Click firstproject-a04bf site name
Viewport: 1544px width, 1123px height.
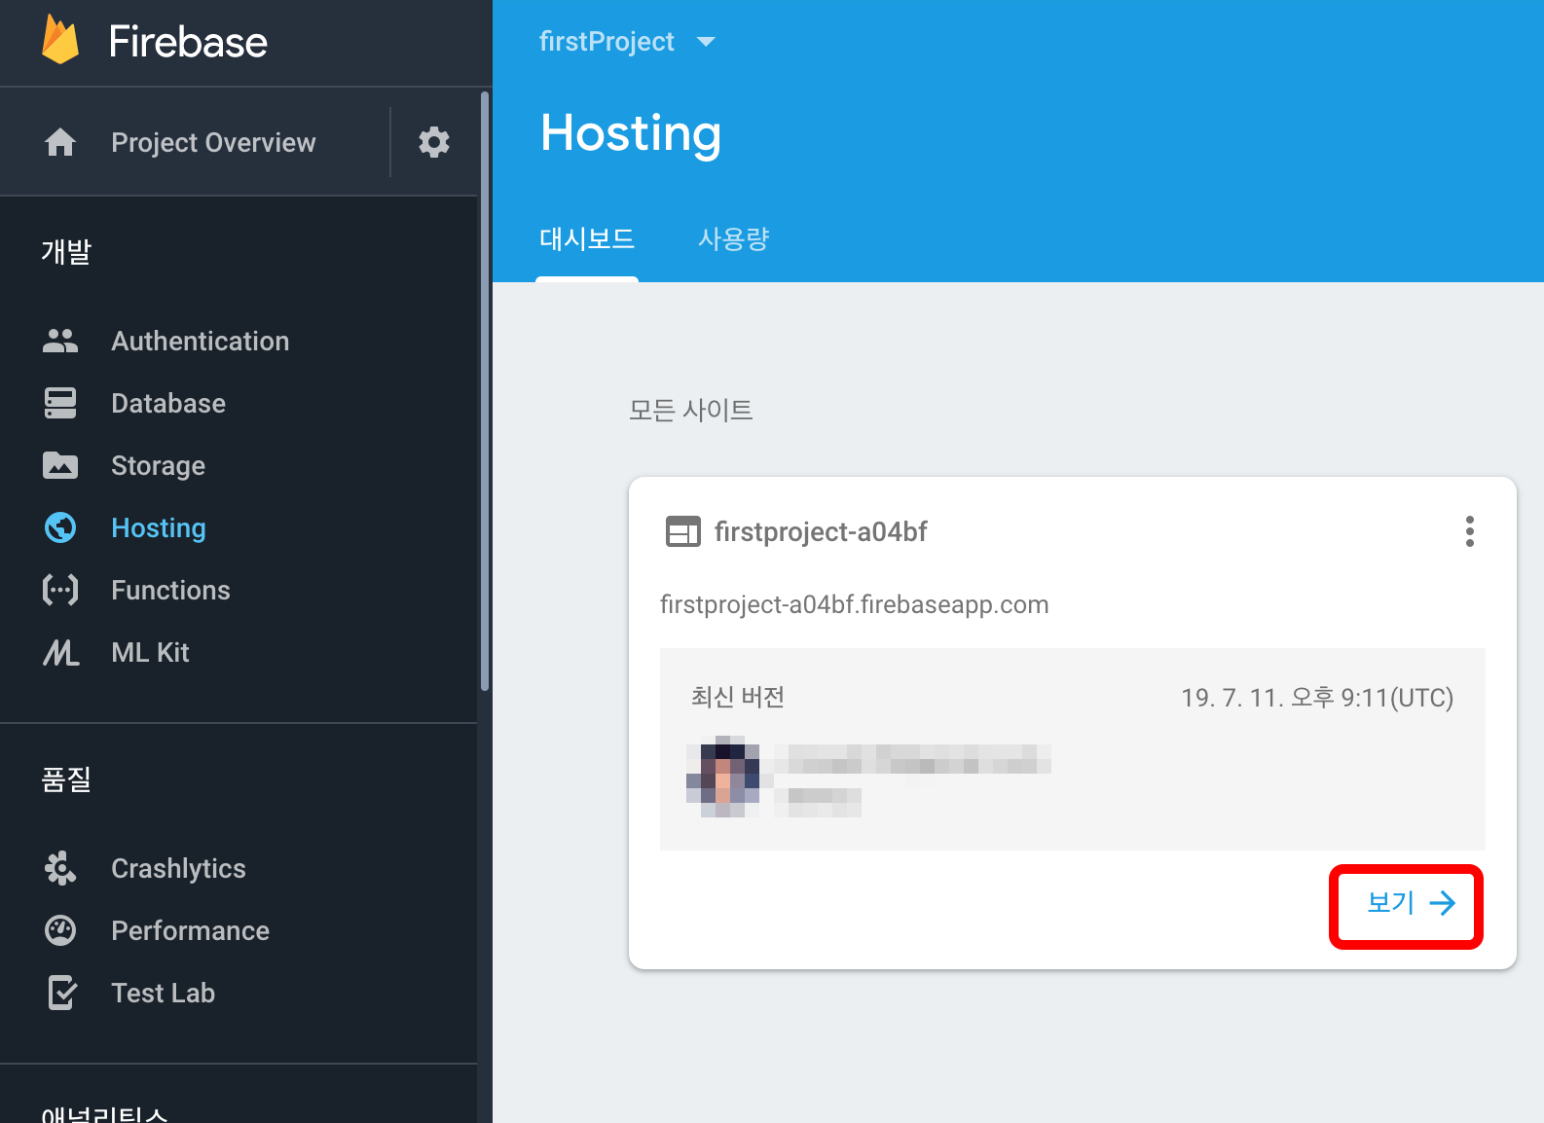pos(821,531)
